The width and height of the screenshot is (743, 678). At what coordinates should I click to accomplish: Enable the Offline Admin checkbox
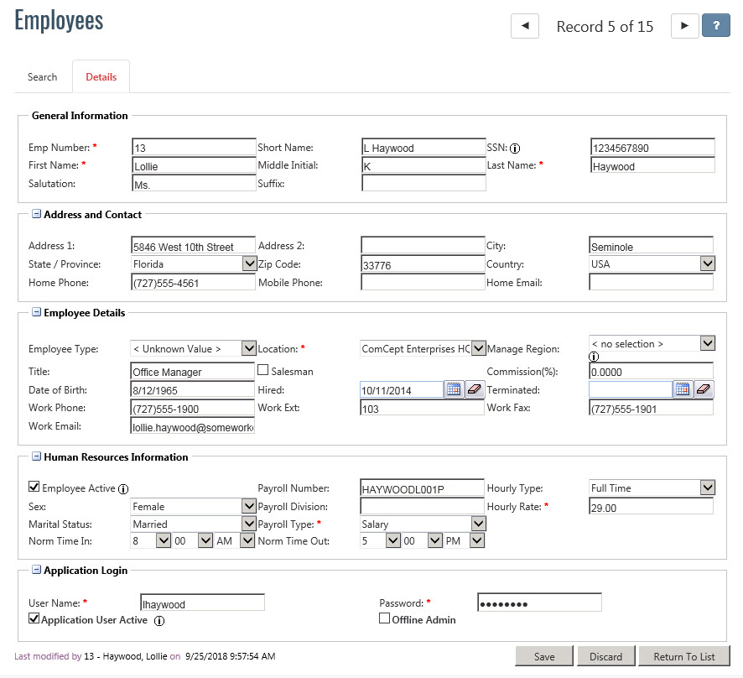click(385, 618)
